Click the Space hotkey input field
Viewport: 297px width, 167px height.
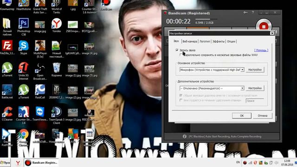coord(255,101)
